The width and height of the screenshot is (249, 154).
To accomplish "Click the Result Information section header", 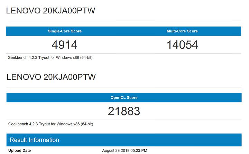I will click(x=34, y=140).
